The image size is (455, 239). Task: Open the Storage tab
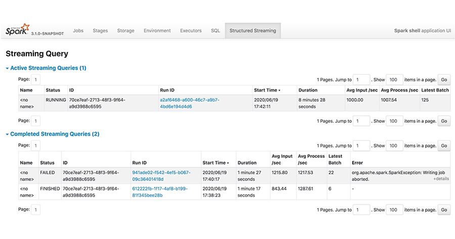125,31
